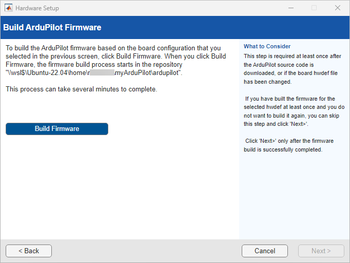Minimize the Hardware Setup window
Screen dimensions: 350x263
[290, 8]
